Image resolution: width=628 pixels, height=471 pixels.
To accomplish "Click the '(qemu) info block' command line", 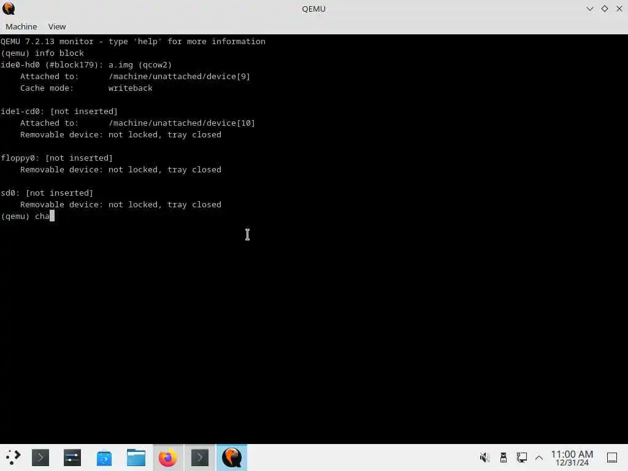I will point(42,53).
